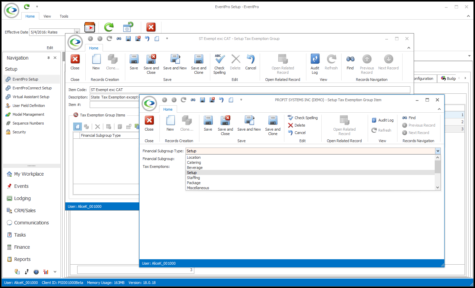This screenshot has width=475, height=288.
Task: Open Financial Subgroup Type dropdown arrow
Action: click(438, 151)
